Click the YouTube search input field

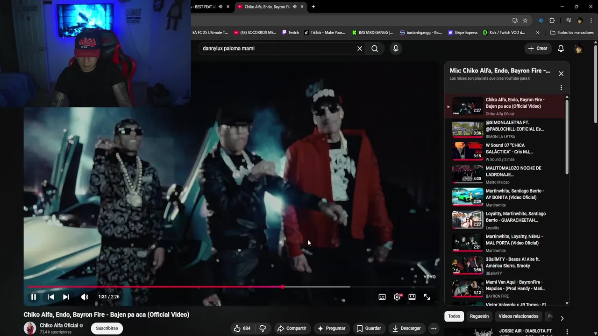point(278,49)
